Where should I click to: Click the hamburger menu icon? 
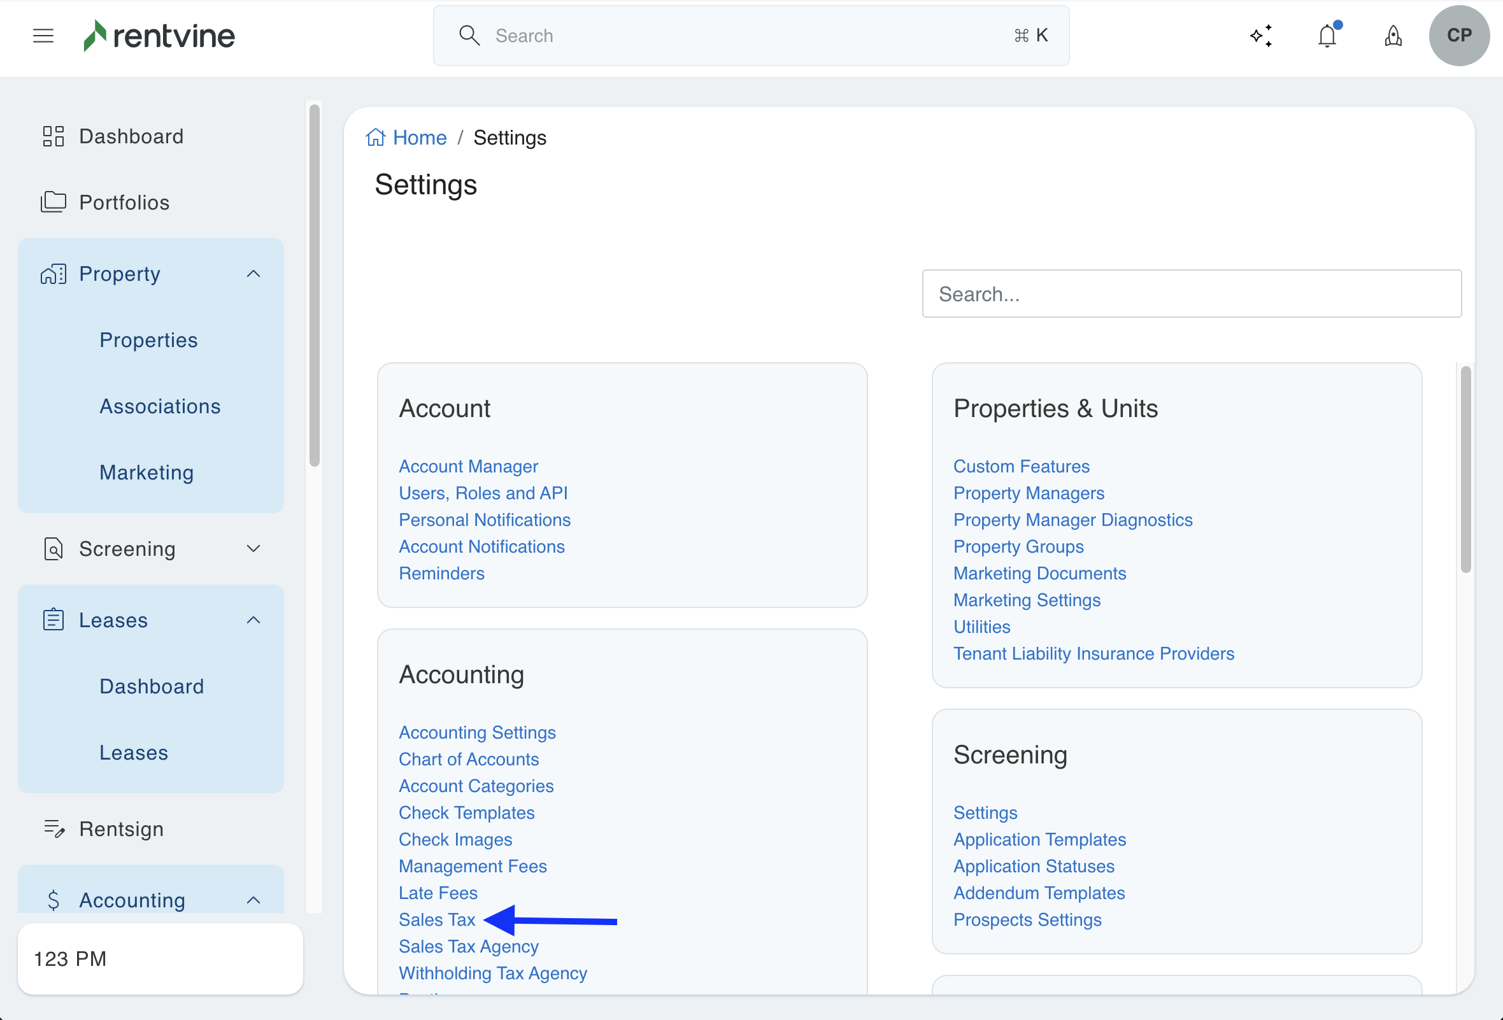click(x=43, y=36)
